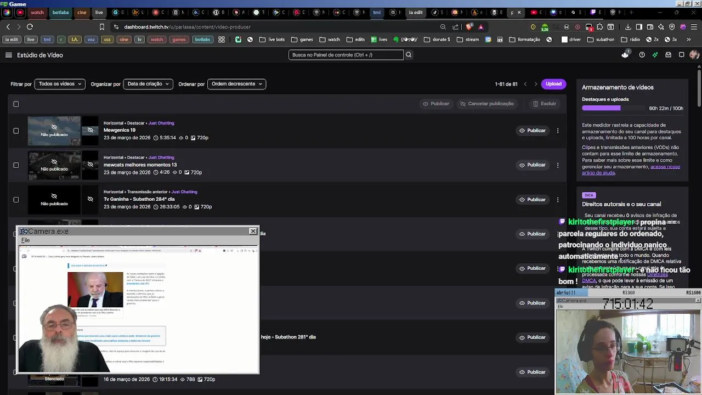
Task: Open the Todos os vídeos filter dropdown
Action: (x=60, y=84)
